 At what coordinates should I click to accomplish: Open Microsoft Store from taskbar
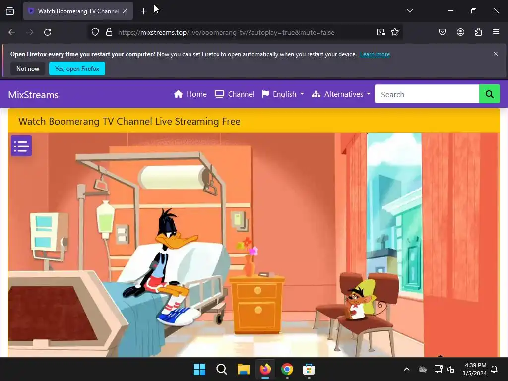tap(309, 369)
